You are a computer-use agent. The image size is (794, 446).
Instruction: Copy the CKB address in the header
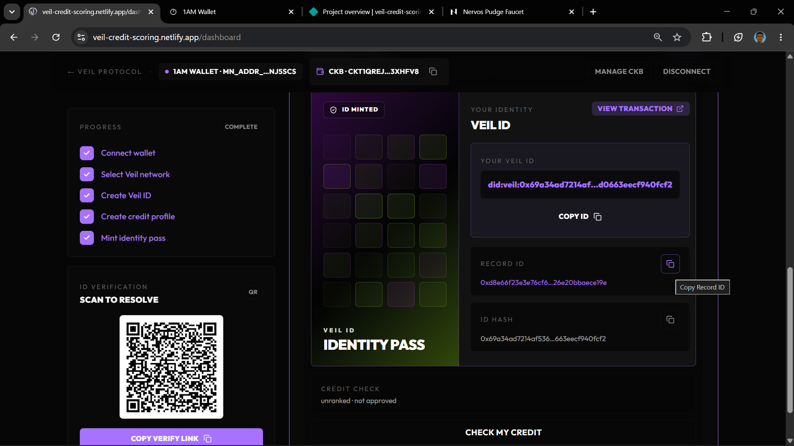coord(433,71)
